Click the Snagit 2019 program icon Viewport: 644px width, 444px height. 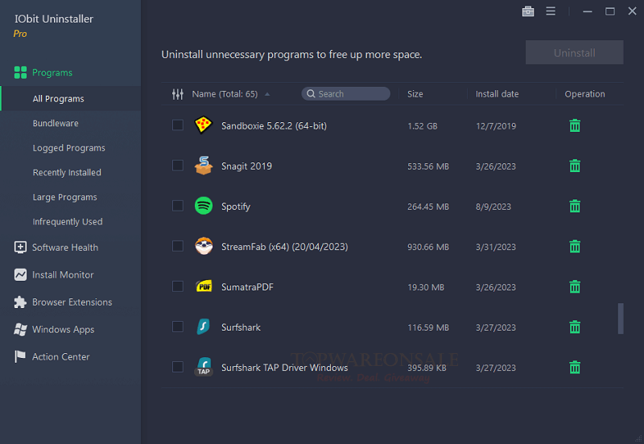click(x=204, y=166)
